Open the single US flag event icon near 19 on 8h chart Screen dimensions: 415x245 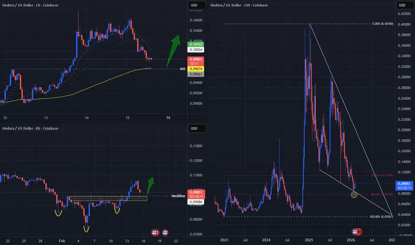point(165,233)
